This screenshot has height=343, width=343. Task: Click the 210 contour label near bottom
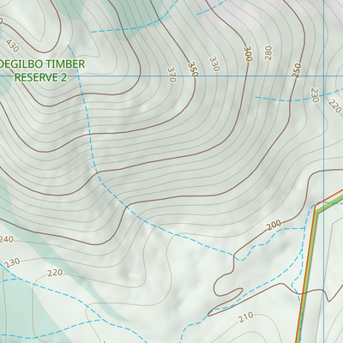point(246,317)
